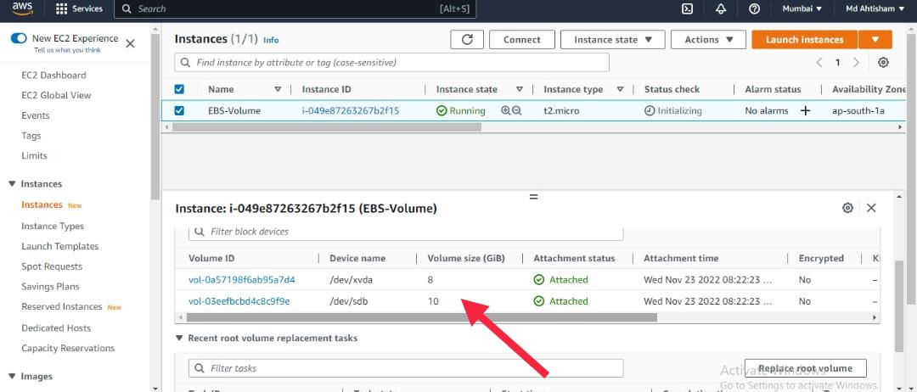The width and height of the screenshot is (917, 392).
Task: Focus the Filter block devices field
Action: click(406, 232)
